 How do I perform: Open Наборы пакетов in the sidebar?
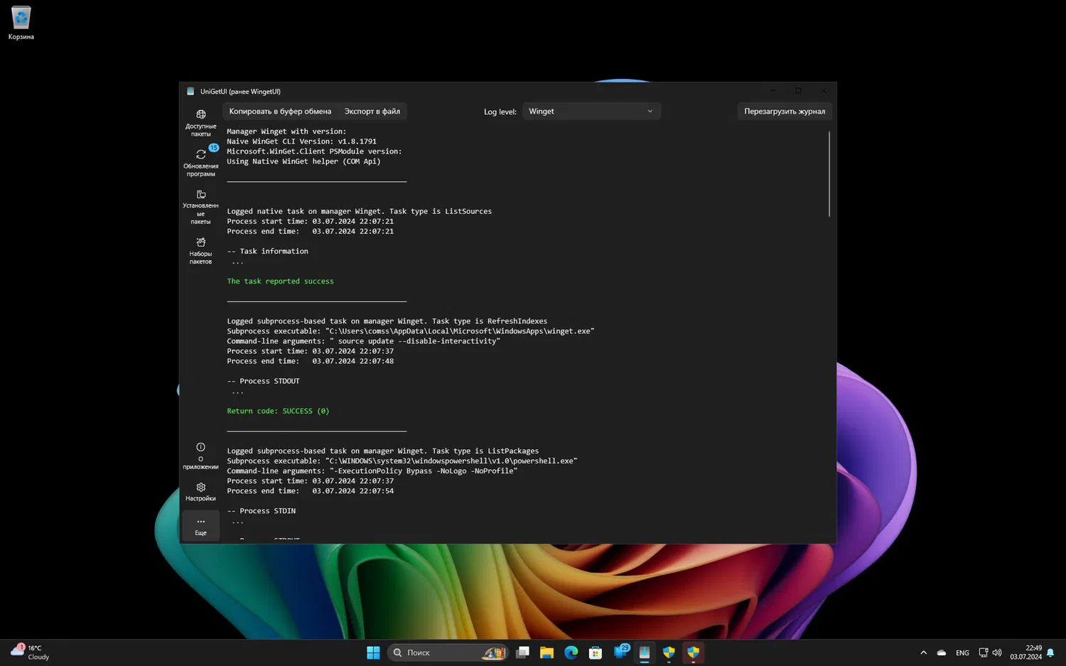point(200,250)
